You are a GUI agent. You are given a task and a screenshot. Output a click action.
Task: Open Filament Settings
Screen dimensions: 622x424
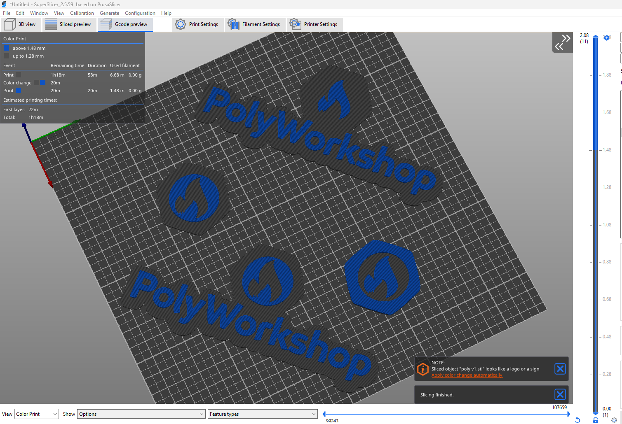(x=255, y=24)
